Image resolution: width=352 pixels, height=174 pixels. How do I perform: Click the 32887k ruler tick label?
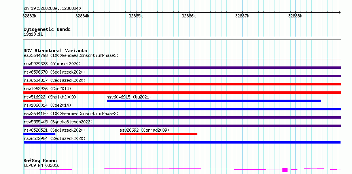point(242,16)
